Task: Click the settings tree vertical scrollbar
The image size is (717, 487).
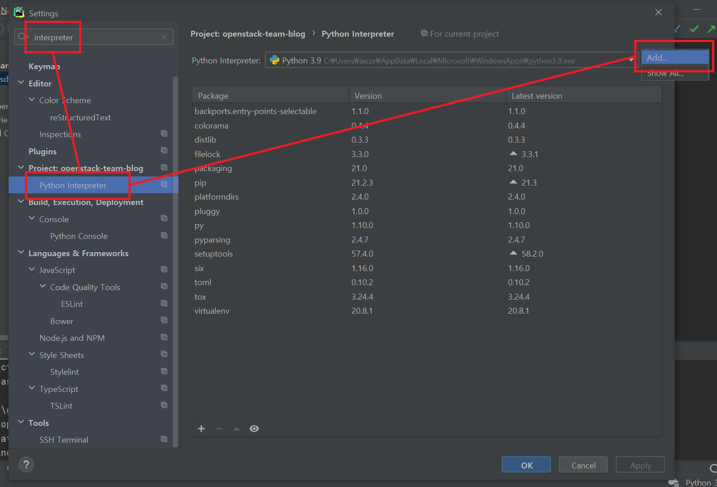Action: (175, 262)
